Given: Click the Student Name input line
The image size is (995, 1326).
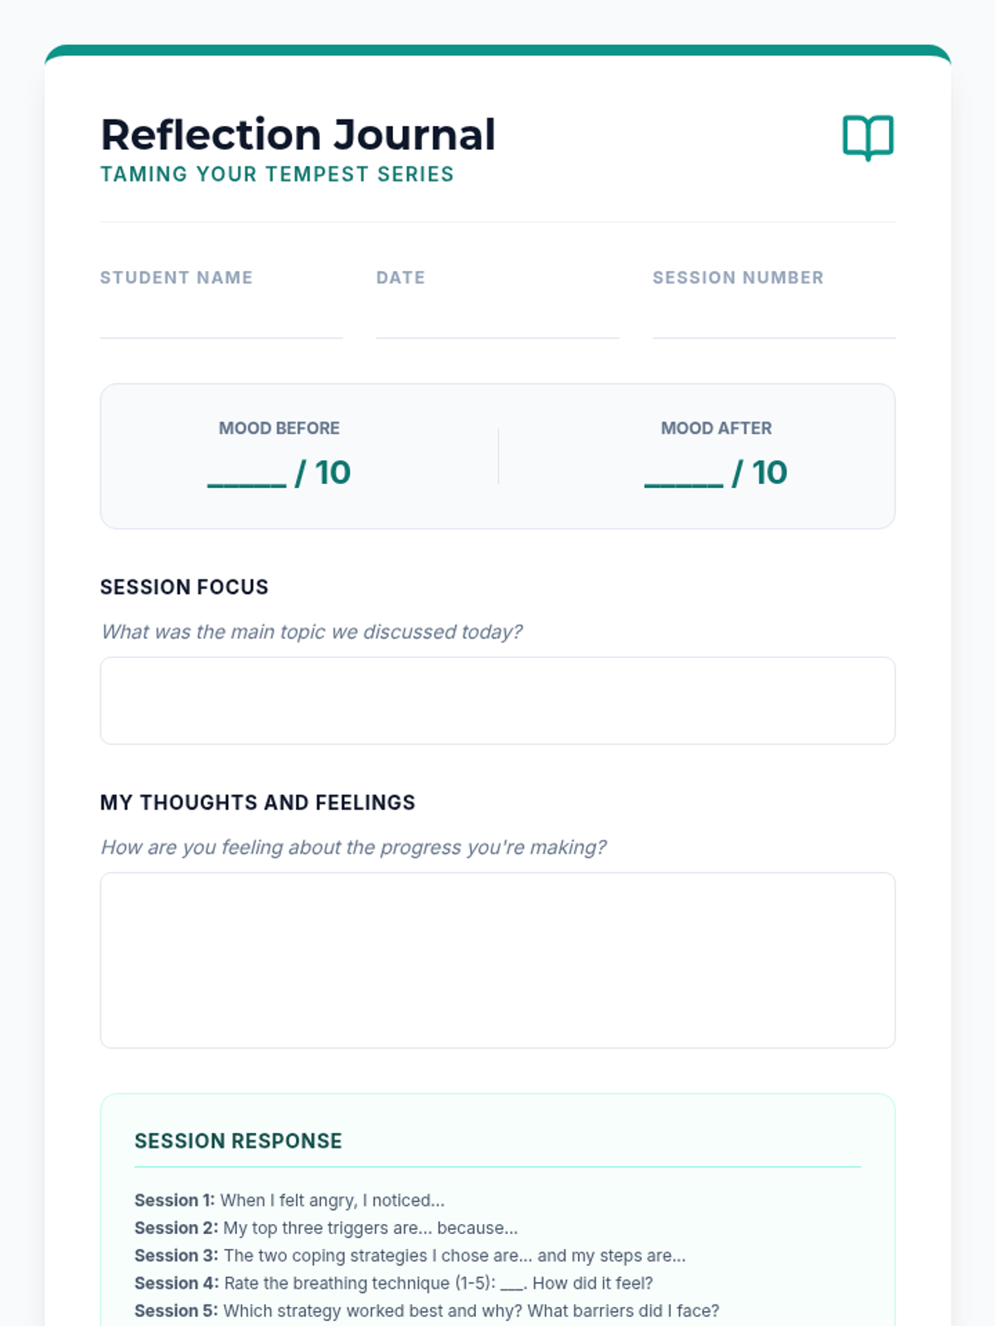Looking at the screenshot, I should (x=221, y=322).
